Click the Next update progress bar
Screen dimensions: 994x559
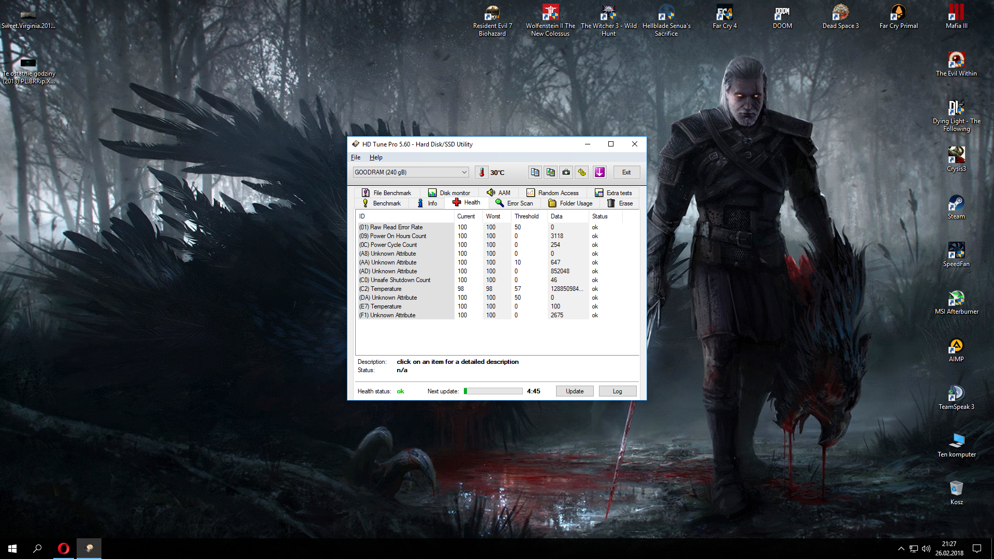(x=493, y=391)
